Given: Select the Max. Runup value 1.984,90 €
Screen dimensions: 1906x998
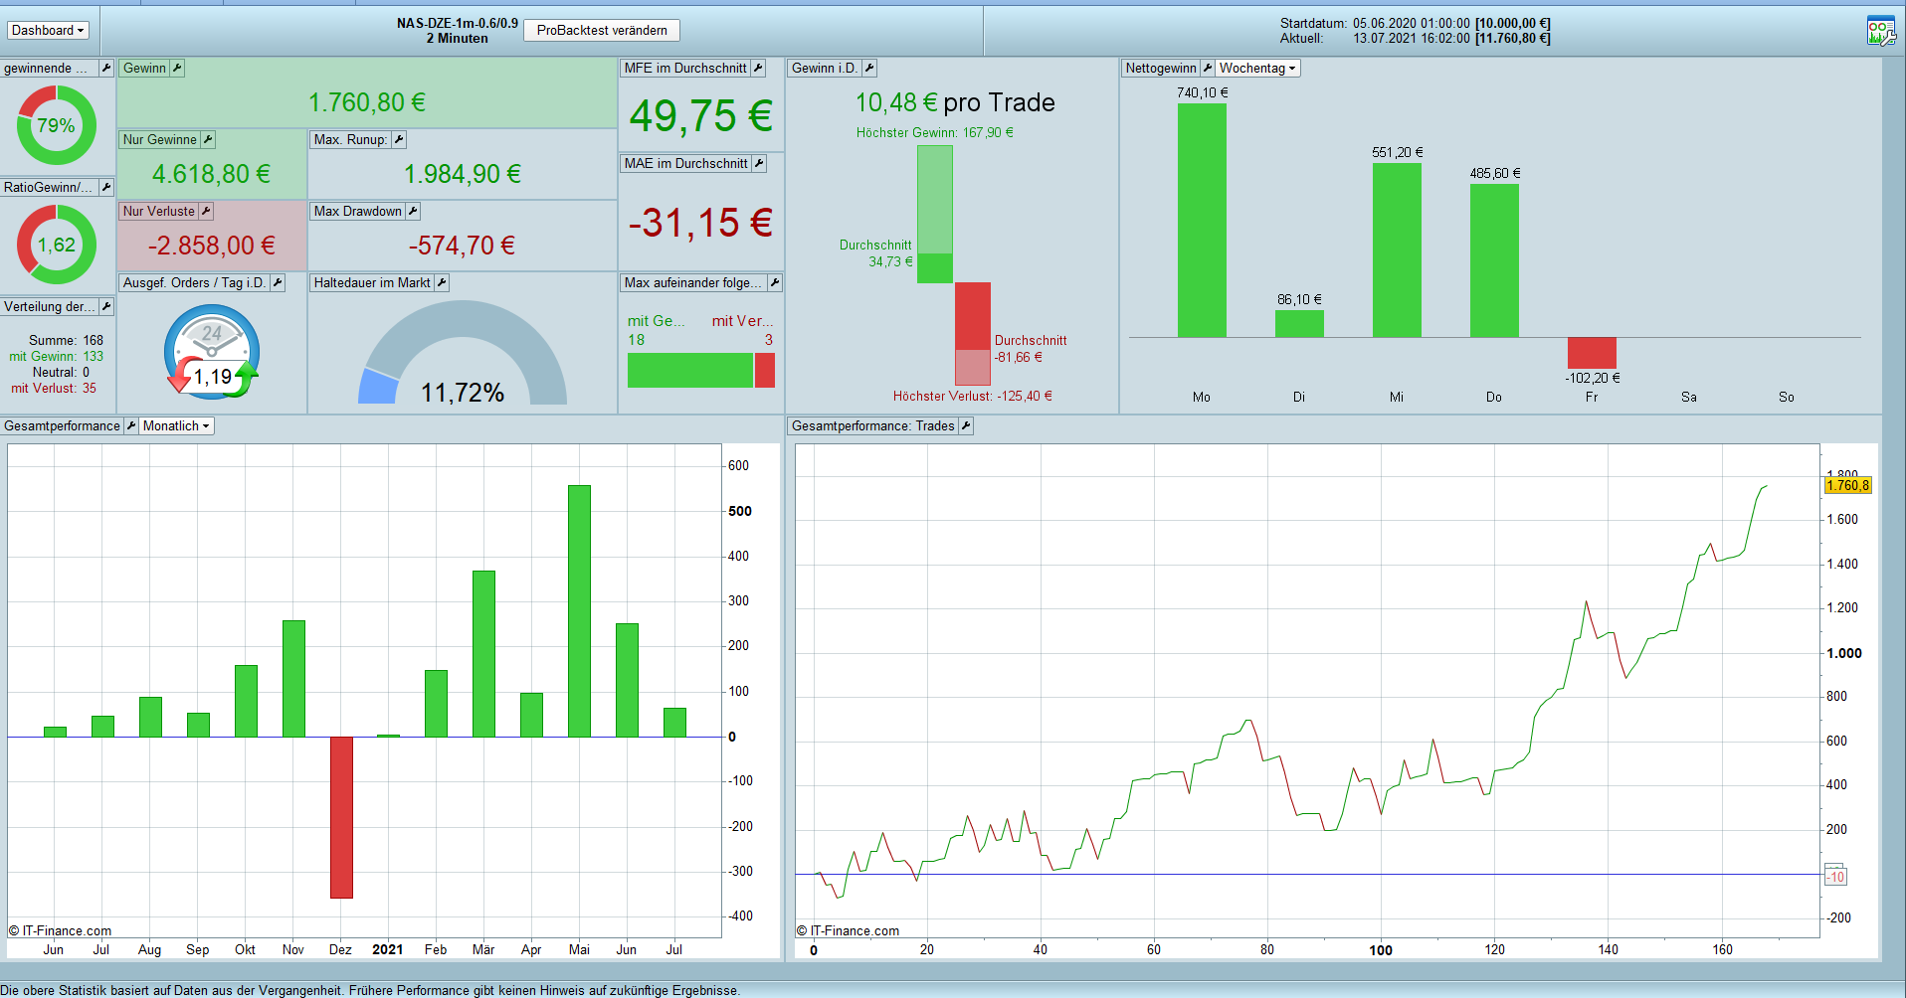Looking at the screenshot, I should pos(463,174).
